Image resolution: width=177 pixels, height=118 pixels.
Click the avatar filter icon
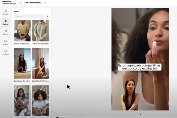(x=47, y=16)
